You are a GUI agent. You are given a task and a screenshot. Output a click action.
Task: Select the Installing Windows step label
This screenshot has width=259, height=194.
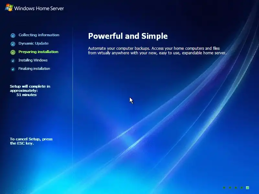(x=33, y=60)
